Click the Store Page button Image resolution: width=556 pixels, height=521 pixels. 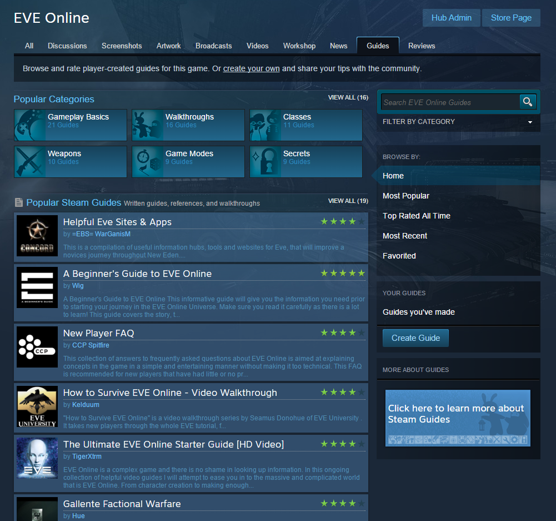pos(511,18)
